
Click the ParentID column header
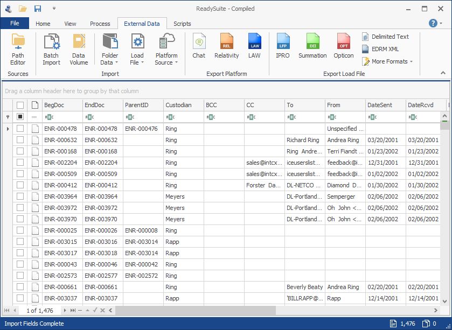143,105
